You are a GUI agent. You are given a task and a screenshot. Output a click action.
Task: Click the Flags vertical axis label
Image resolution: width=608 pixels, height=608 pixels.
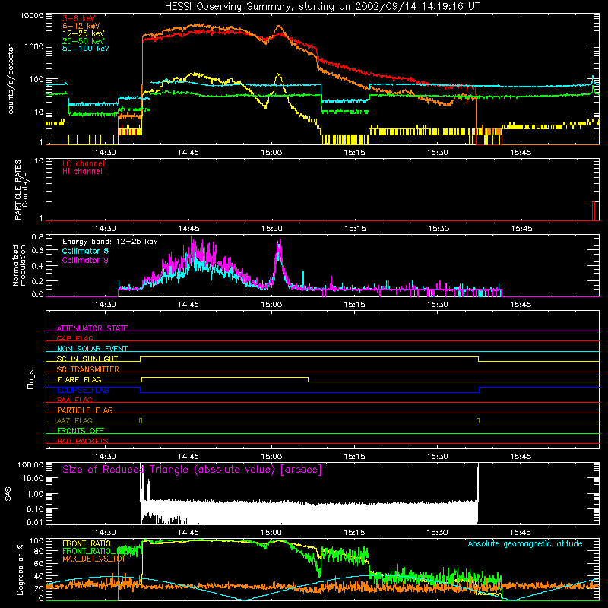pyautogui.click(x=31, y=379)
